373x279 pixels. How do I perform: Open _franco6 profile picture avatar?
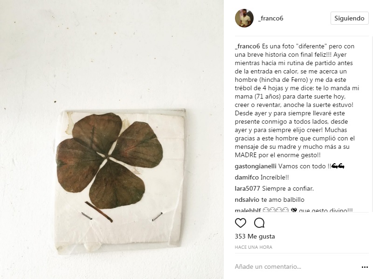[x=244, y=18]
